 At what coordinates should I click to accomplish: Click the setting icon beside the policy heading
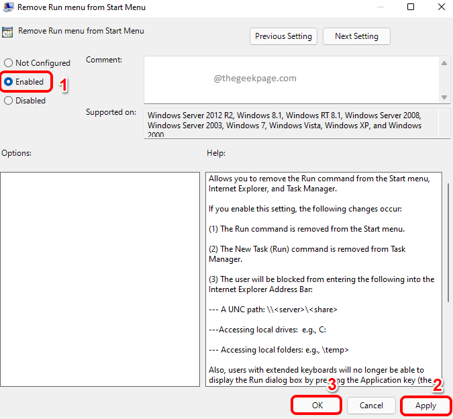8,32
